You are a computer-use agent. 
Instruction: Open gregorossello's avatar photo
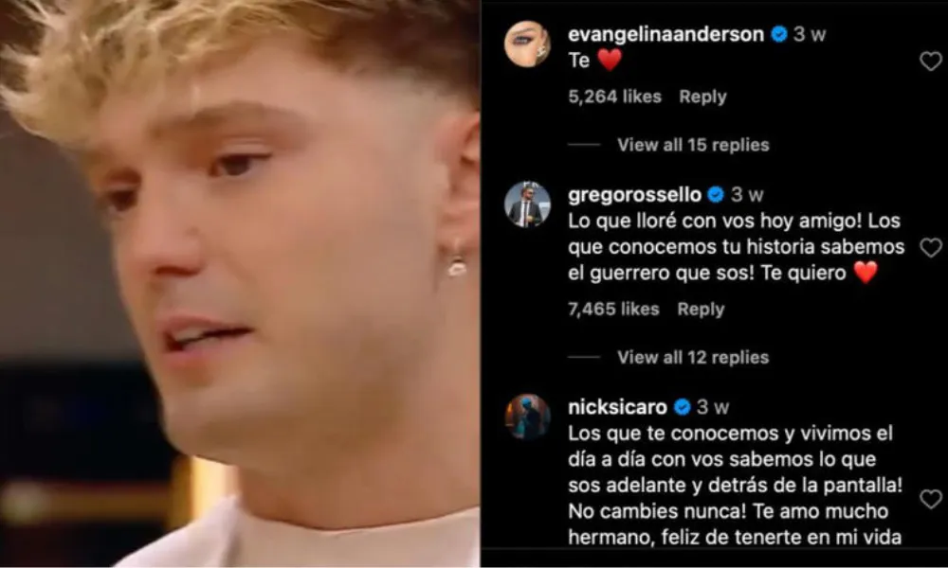[527, 205]
